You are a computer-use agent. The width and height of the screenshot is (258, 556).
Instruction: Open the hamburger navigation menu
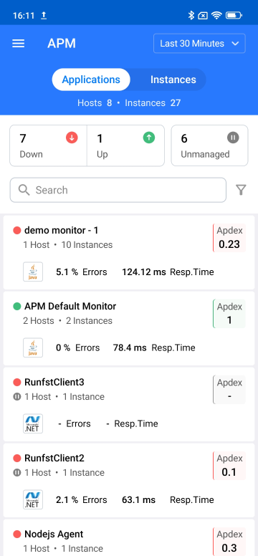point(19,44)
